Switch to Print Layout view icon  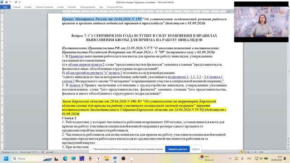tap(242, 152)
